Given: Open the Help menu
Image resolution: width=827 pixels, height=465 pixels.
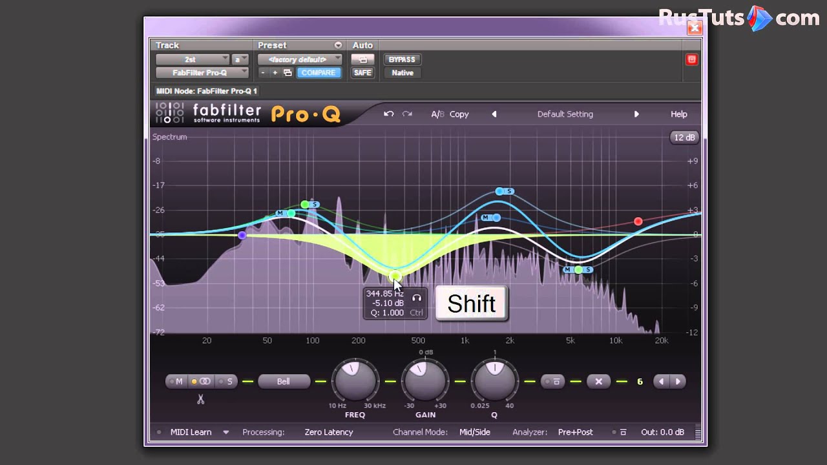Looking at the screenshot, I should point(678,114).
